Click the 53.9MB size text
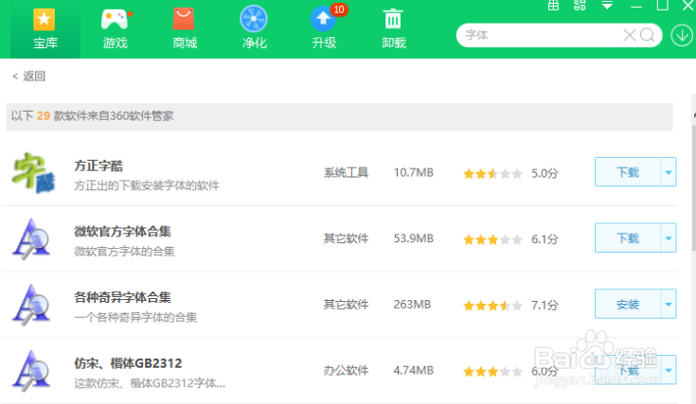The width and height of the screenshot is (696, 404). pyautogui.click(x=413, y=238)
